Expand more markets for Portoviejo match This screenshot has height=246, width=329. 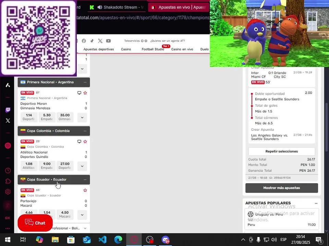tap(82, 215)
